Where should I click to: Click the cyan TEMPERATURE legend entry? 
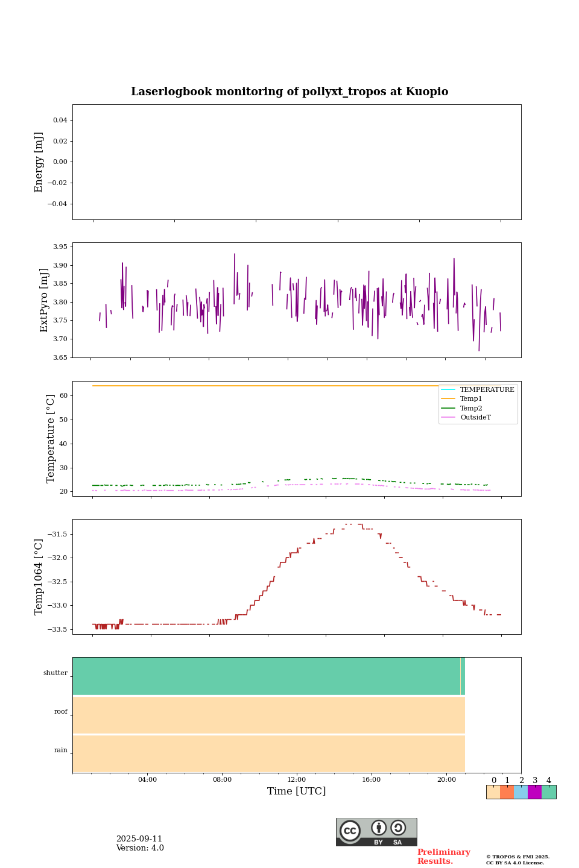[487, 390]
